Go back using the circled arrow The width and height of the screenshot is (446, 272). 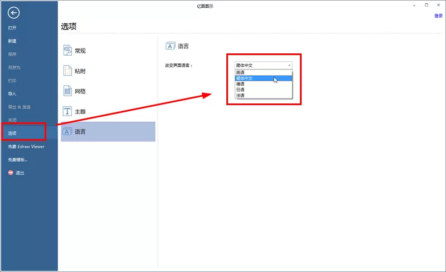[13, 12]
